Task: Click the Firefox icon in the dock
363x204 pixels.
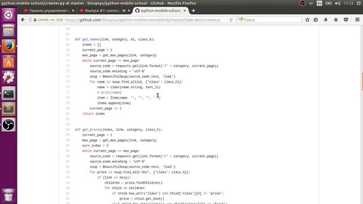Action: coord(9,46)
